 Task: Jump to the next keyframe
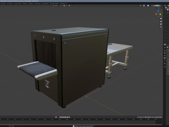[67, 117]
